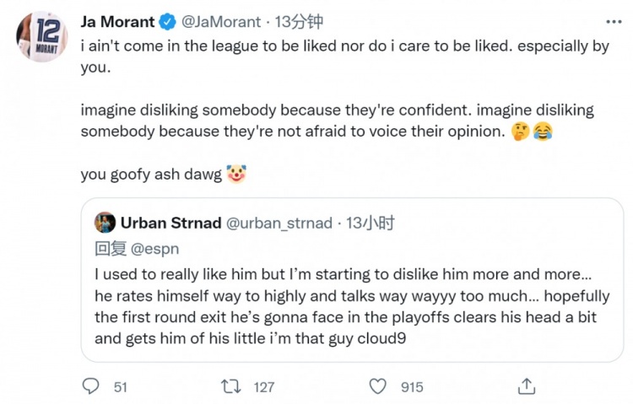This screenshot has height=404, width=633.
Task: Click the 51 replies count
Action: click(120, 386)
